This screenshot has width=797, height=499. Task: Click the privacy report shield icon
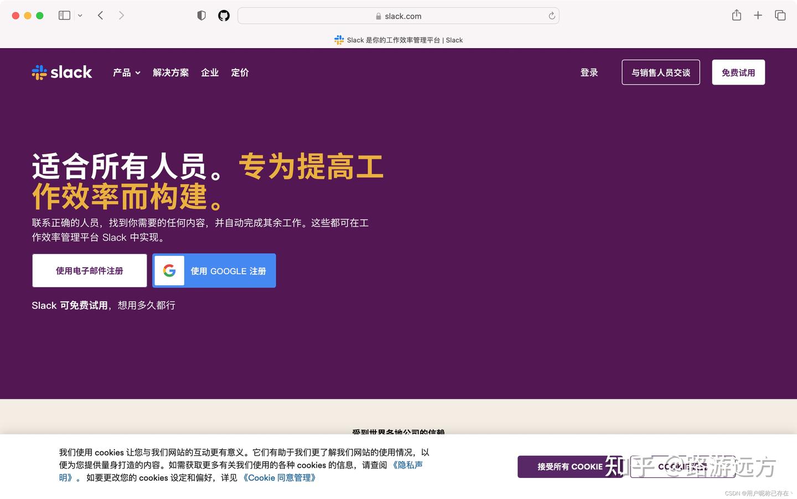tap(201, 15)
